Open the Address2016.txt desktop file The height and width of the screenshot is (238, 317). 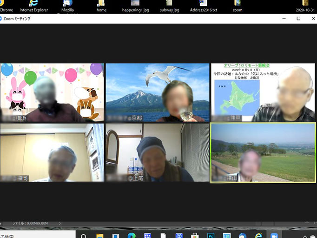tap(202, 6)
